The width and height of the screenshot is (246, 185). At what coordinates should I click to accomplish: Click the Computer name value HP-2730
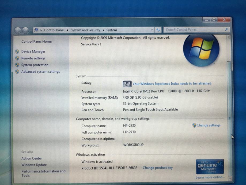[x=130, y=125]
